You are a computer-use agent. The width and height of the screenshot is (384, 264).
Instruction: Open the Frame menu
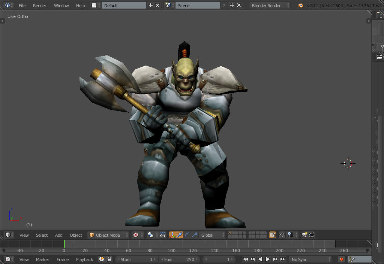click(x=63, y=259)
